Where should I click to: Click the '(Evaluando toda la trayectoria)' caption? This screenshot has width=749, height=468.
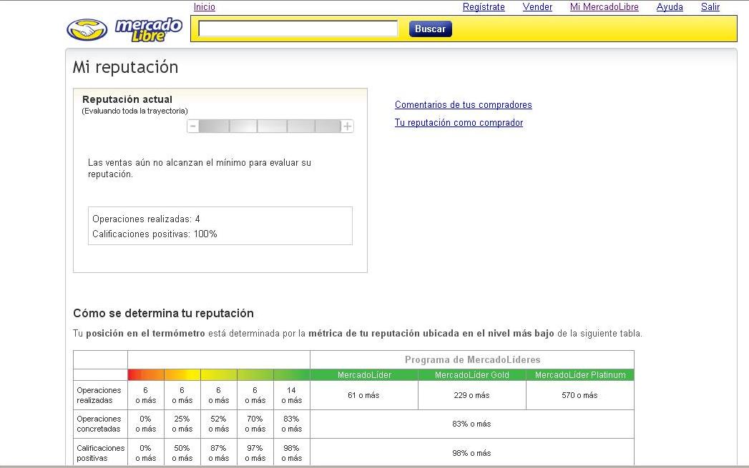click(134, 111)
